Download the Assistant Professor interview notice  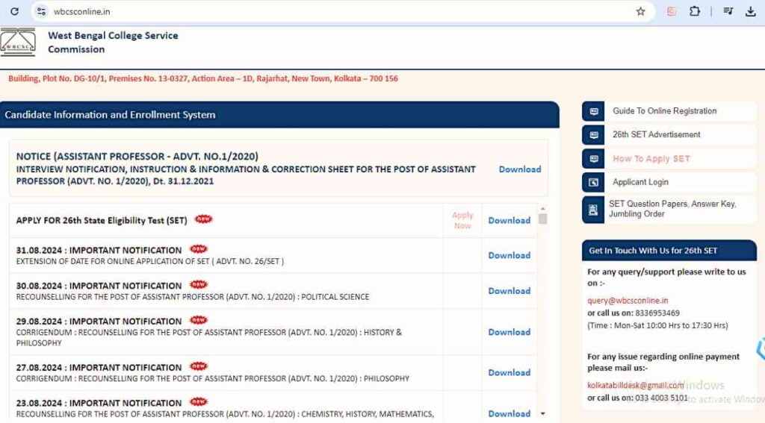520,169
